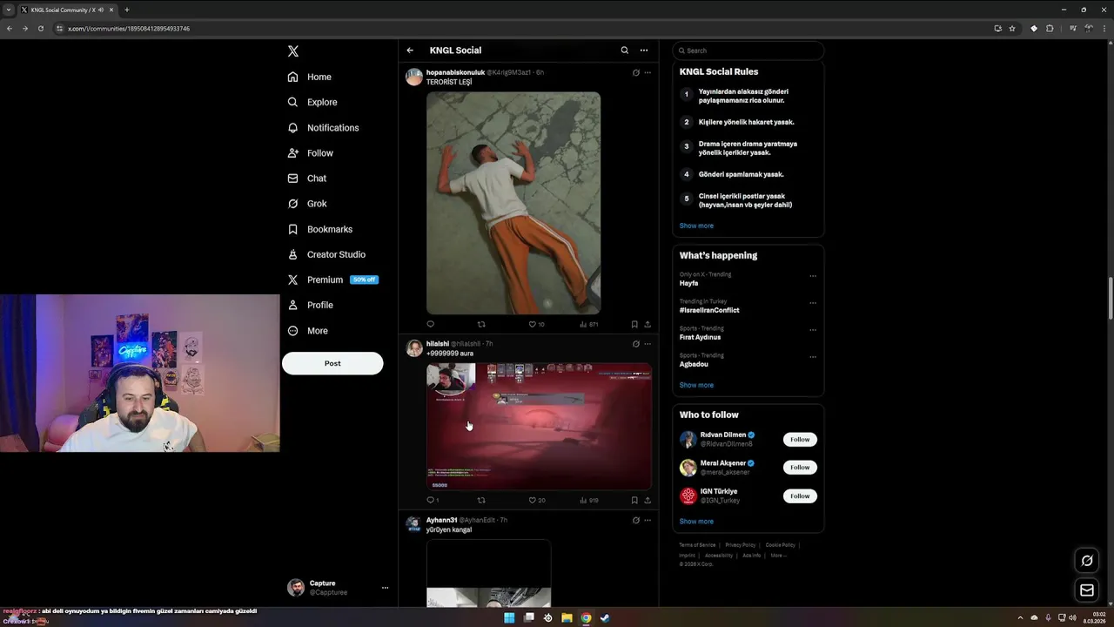This screenshot has width=1114, height=627.
Task: Open more options on hilalshi post
Action: [x=648, y=344]
